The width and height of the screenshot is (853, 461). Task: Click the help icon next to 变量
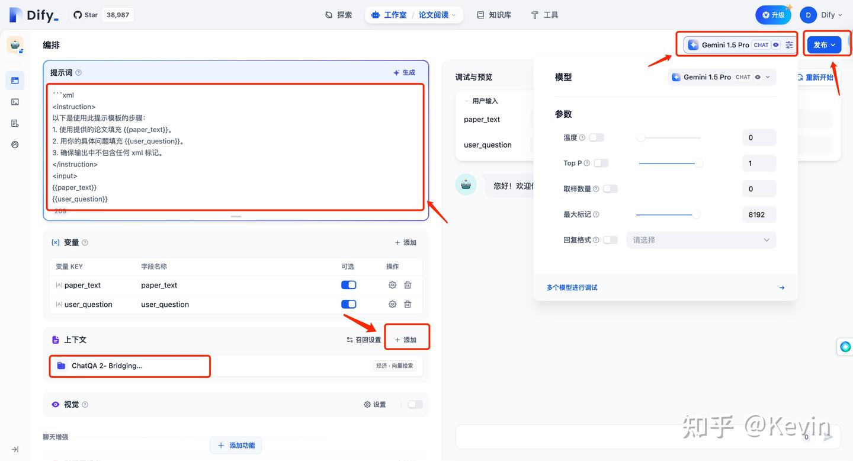click(85, 242)
